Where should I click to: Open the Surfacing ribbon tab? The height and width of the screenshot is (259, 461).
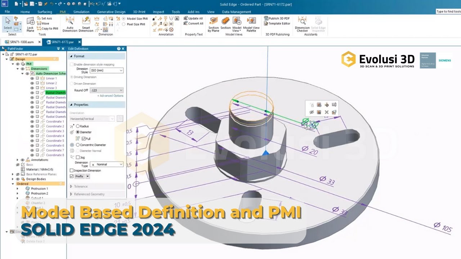(45, 12)
